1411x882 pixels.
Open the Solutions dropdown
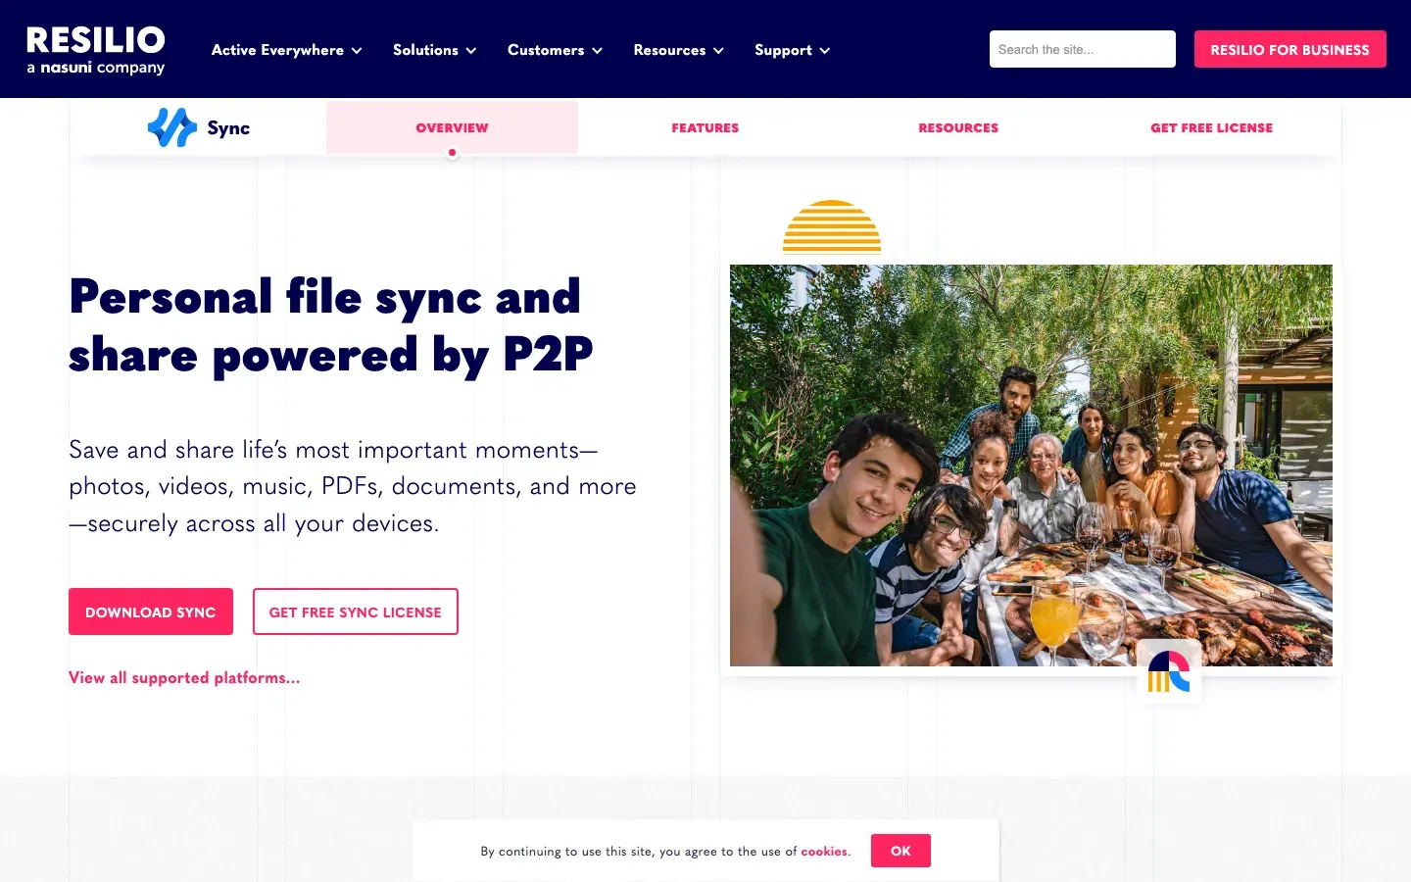(434, 50)
